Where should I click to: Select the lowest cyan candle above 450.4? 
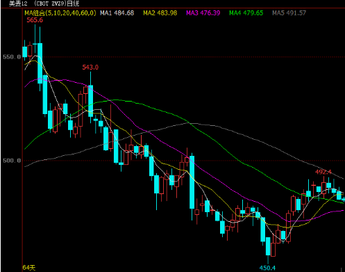(x=268, y=246)
